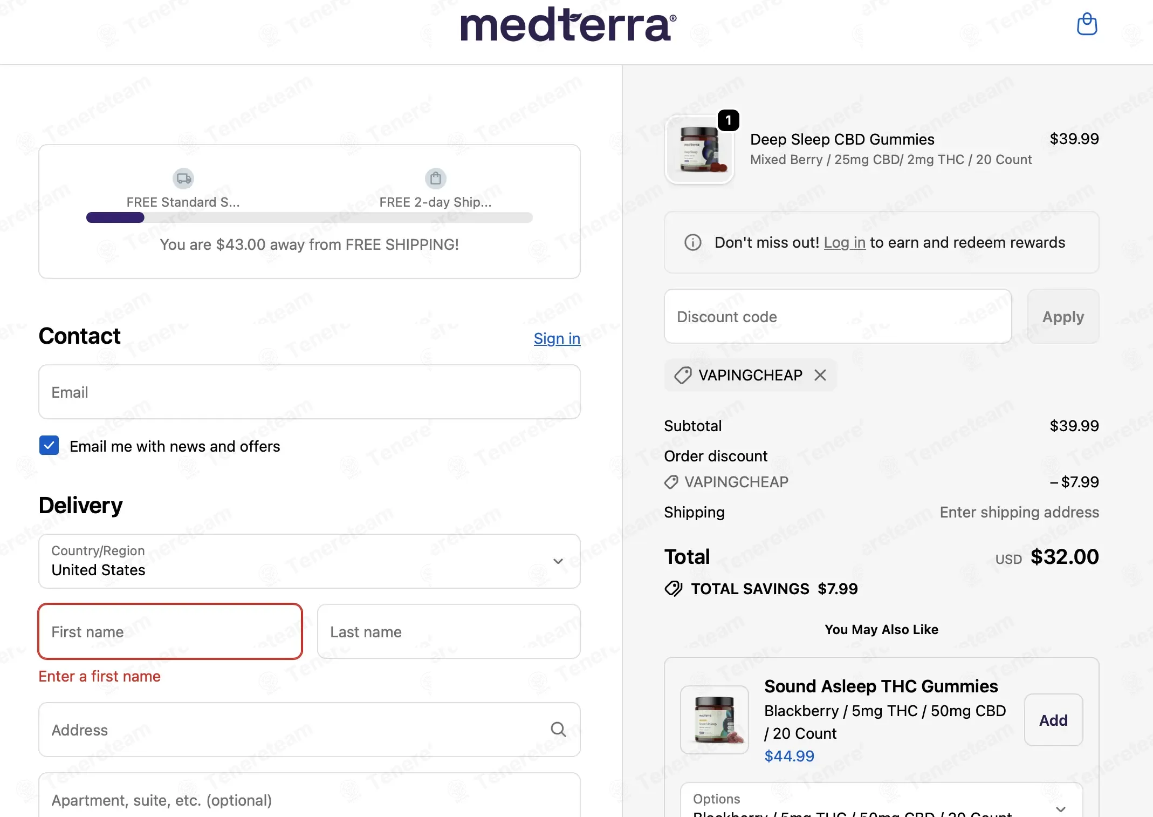This screenshot has width=1153, height=817.
Task: Click the medterra logo
Action: (568, 24)
